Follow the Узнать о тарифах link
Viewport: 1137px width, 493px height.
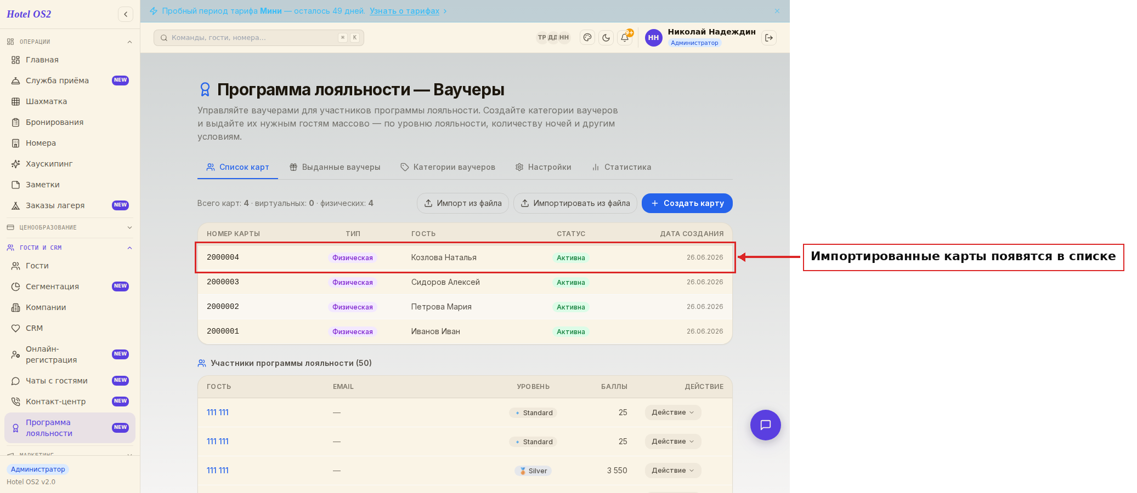(x=404, y=11)
